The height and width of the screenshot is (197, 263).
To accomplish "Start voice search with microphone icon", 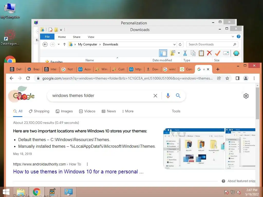I will [x=168, y=96].
